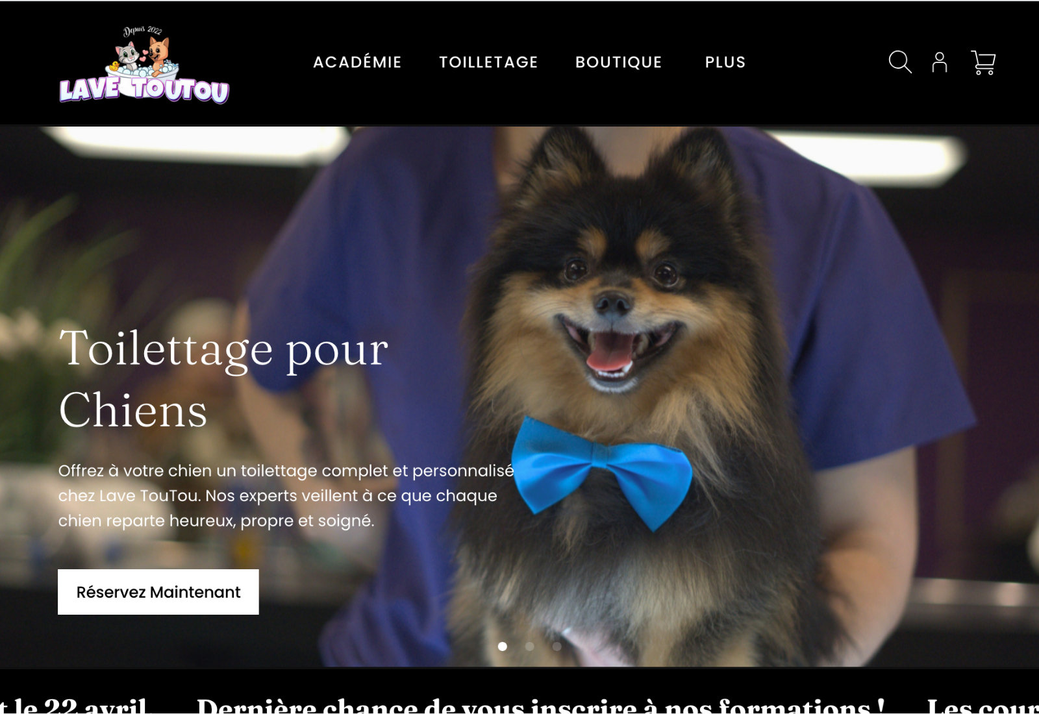This screenshot has height=714, width=1039.
Task: Open the user account icon
Action: (940, 62)
